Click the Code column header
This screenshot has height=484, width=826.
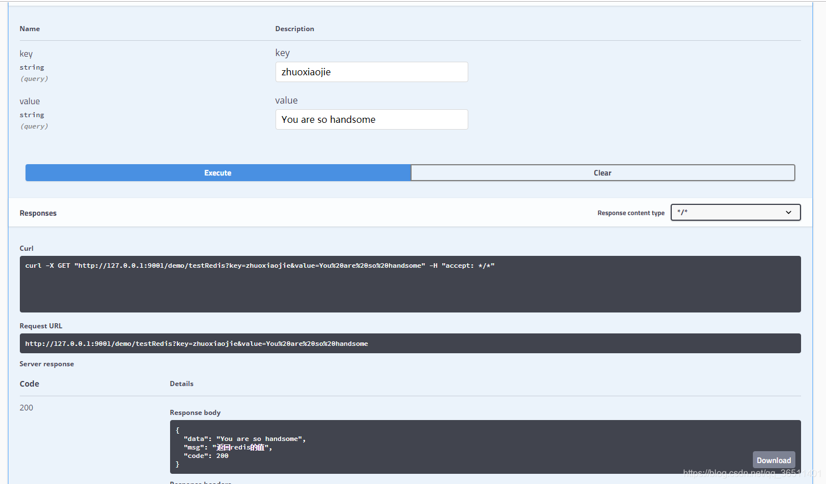click(x=29, y=384)
